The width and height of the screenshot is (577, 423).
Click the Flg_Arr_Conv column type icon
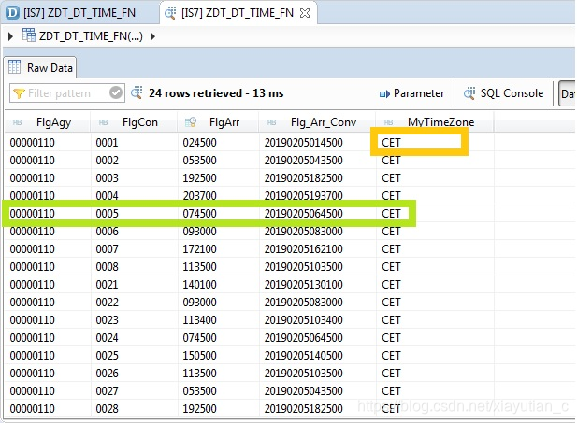[271, 122]
